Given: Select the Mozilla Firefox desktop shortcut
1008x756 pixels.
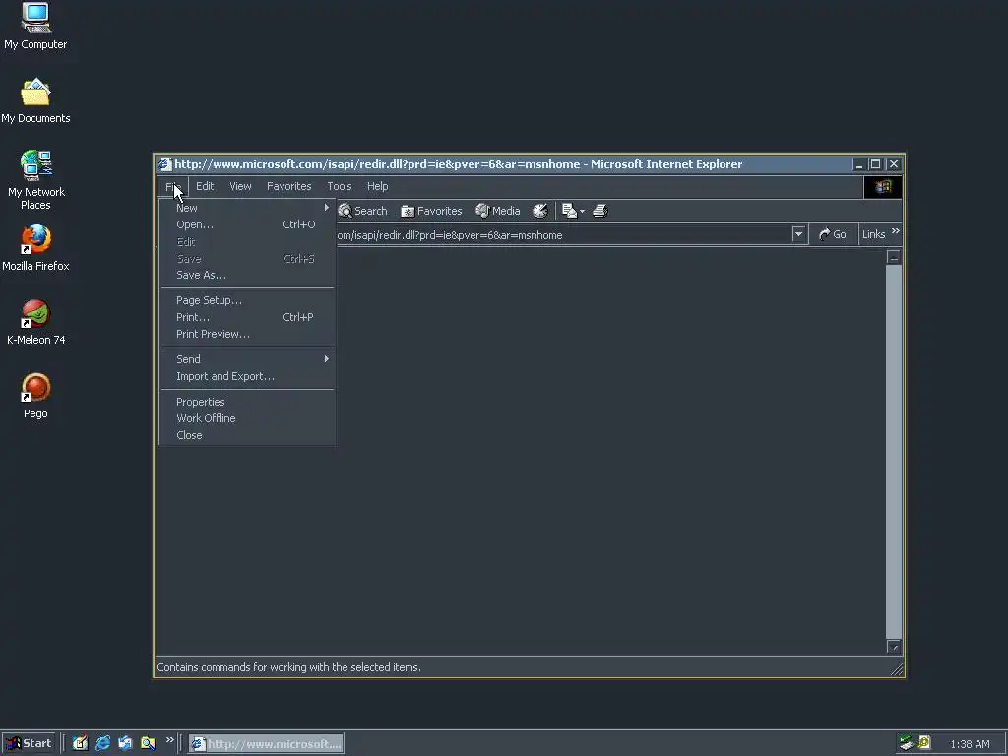Looking at the screenshot, I should (35, 248).
